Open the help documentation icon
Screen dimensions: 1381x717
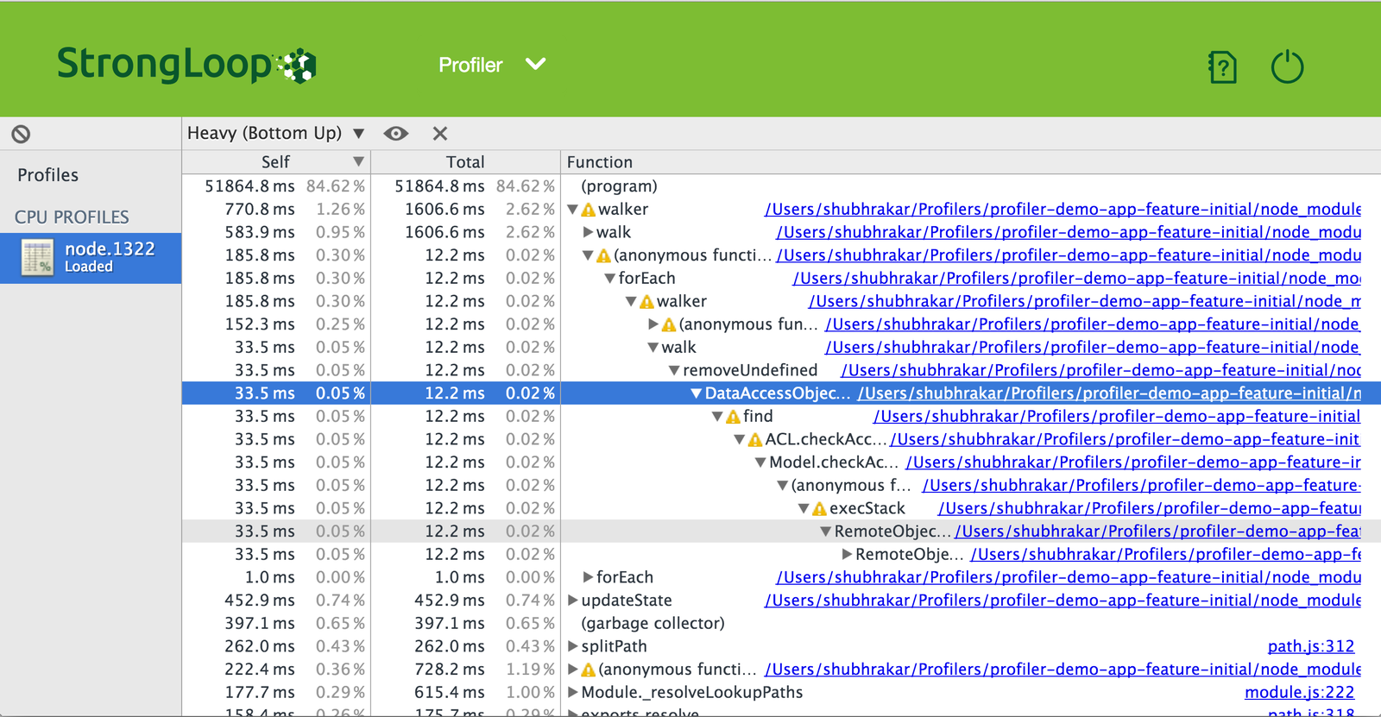pyautogui.click(x=1222, y=67)
